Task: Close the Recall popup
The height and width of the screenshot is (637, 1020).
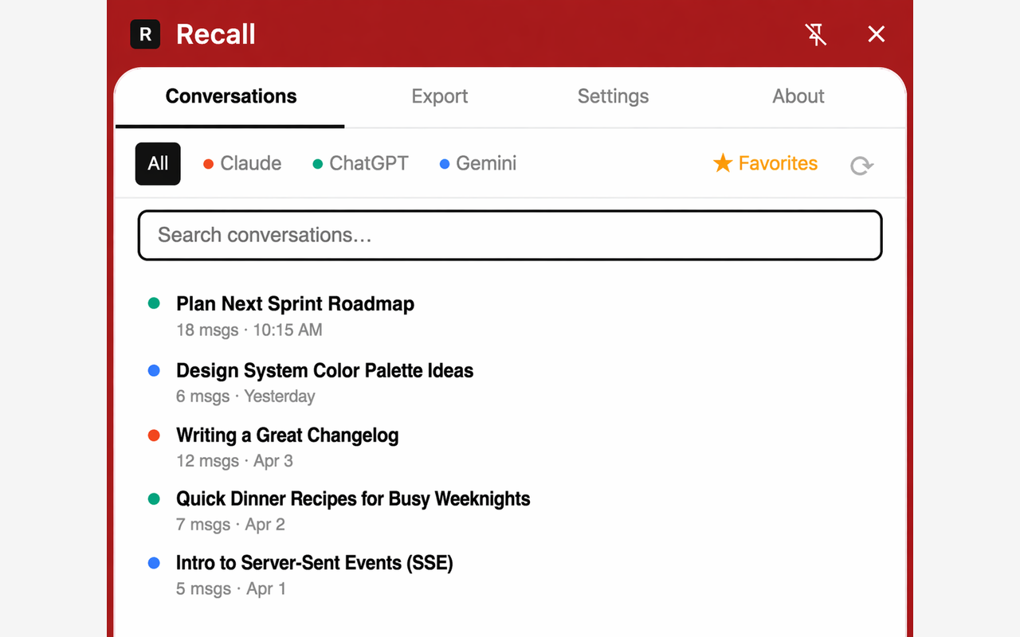Action: pos(876,34)
